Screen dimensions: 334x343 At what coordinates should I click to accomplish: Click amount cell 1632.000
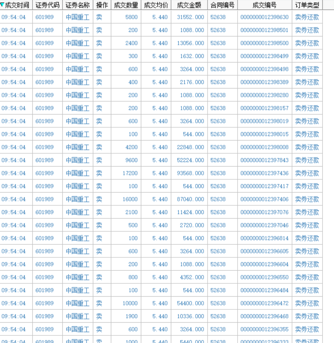point(192,56)
